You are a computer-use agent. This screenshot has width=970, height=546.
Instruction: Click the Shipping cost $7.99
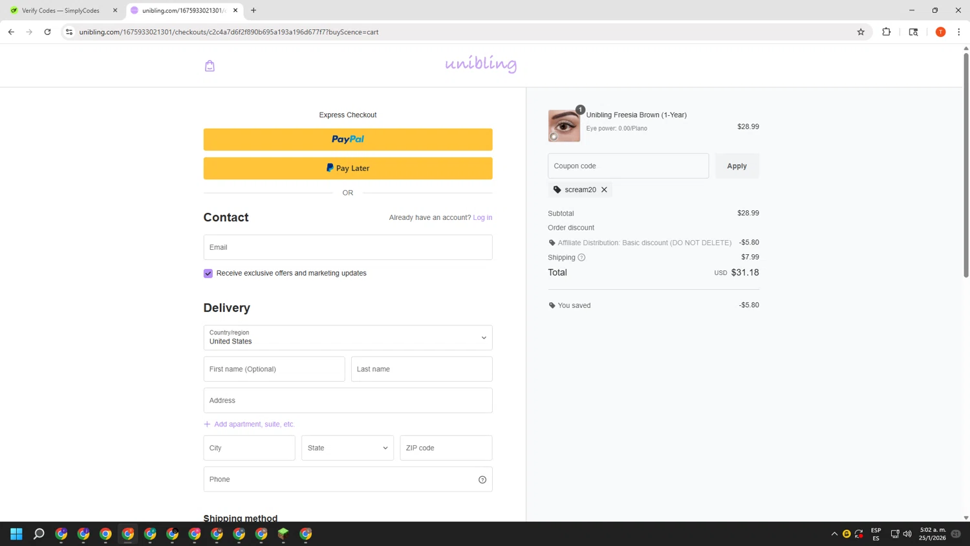(750, 257)
